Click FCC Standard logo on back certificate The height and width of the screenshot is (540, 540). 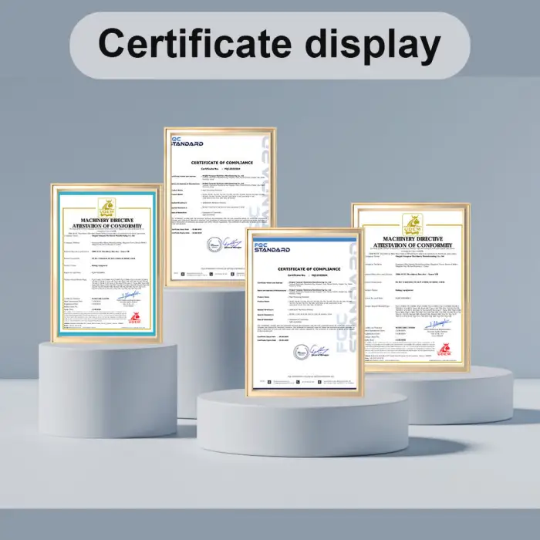[x=185, y=141]
